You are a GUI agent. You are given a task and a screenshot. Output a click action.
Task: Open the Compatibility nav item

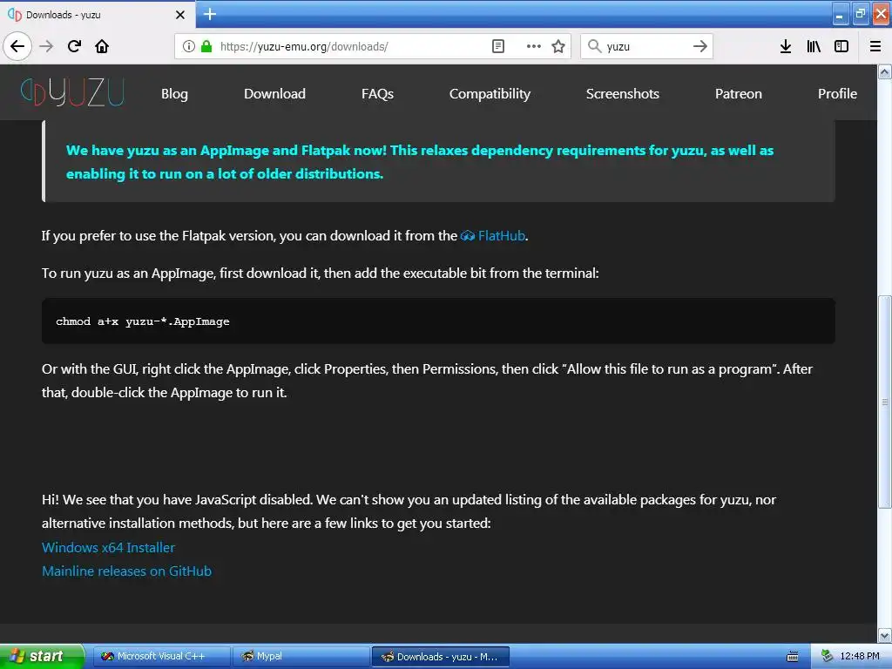tap(490, 94)
